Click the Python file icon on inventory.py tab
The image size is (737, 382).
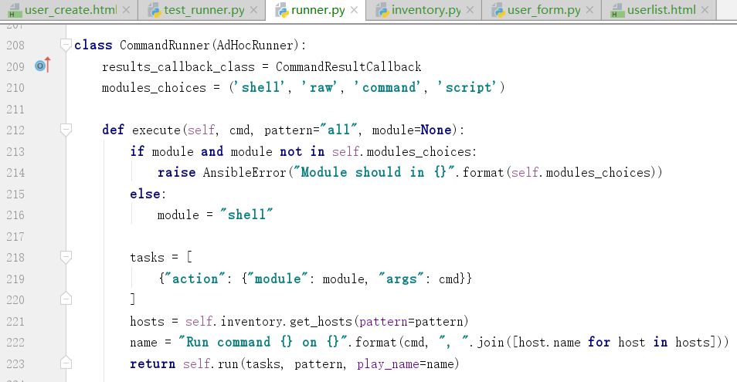click(x=382, y=10)
